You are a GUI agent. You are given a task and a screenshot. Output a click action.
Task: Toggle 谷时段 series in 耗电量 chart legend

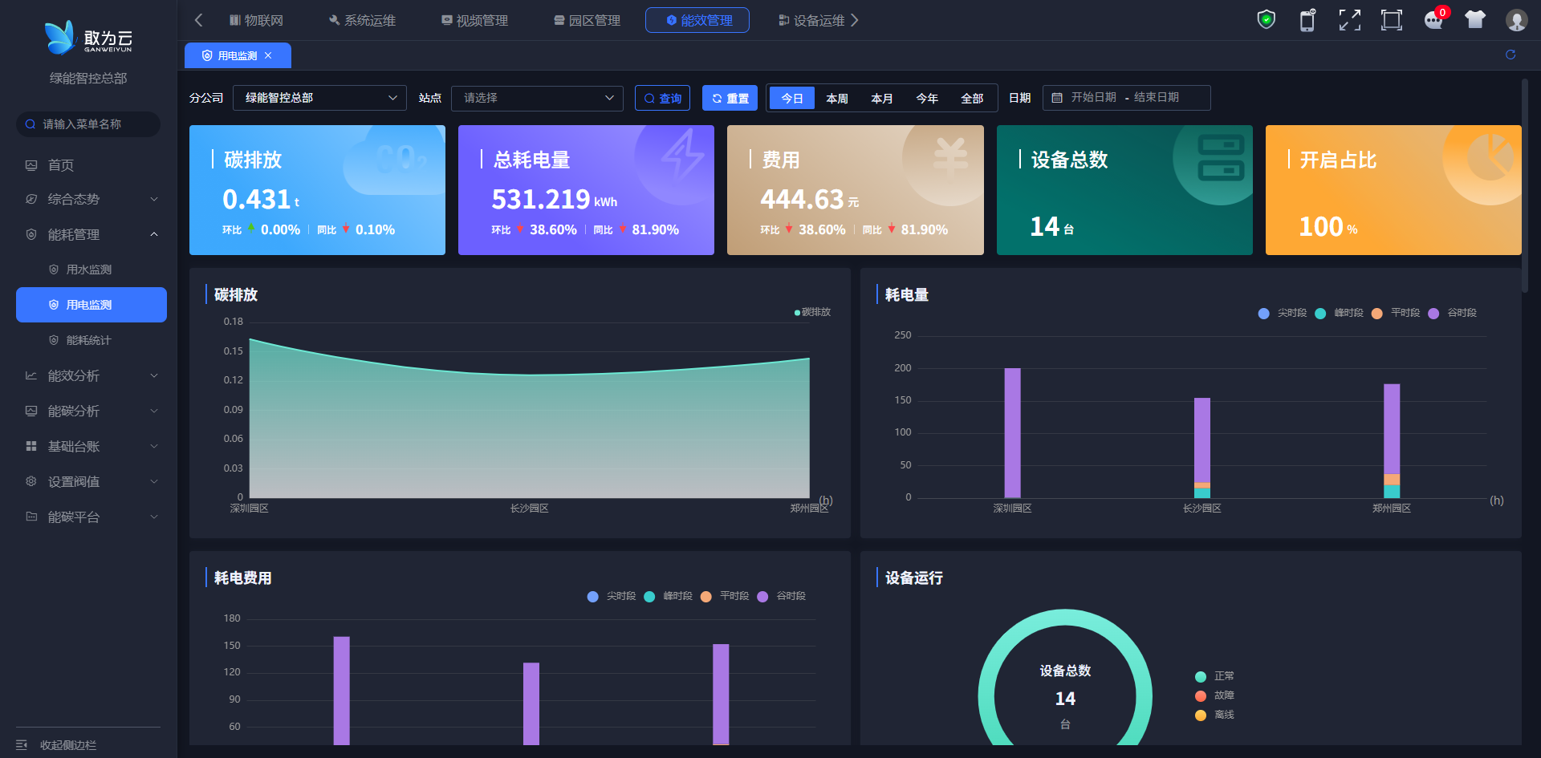click(1452, 313)
